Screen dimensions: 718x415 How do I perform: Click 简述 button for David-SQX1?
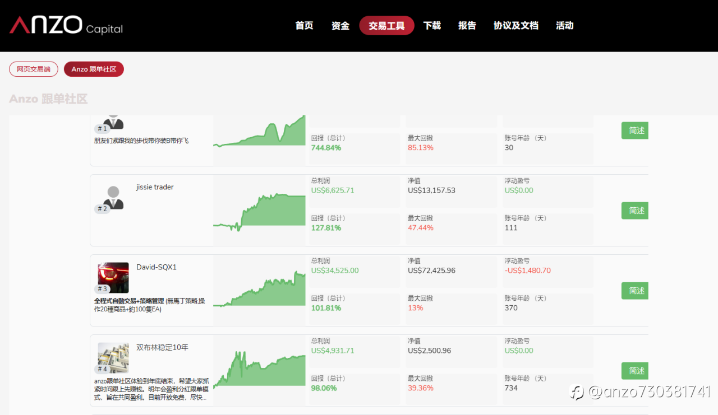(635, 291)
